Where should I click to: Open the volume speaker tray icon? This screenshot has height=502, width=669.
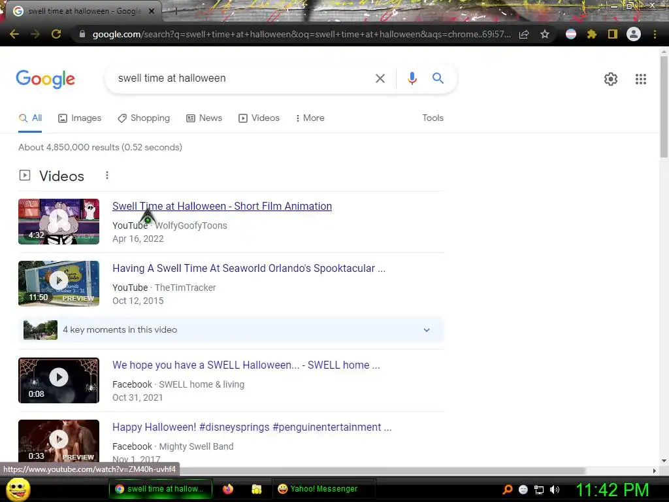coord(555,490)
